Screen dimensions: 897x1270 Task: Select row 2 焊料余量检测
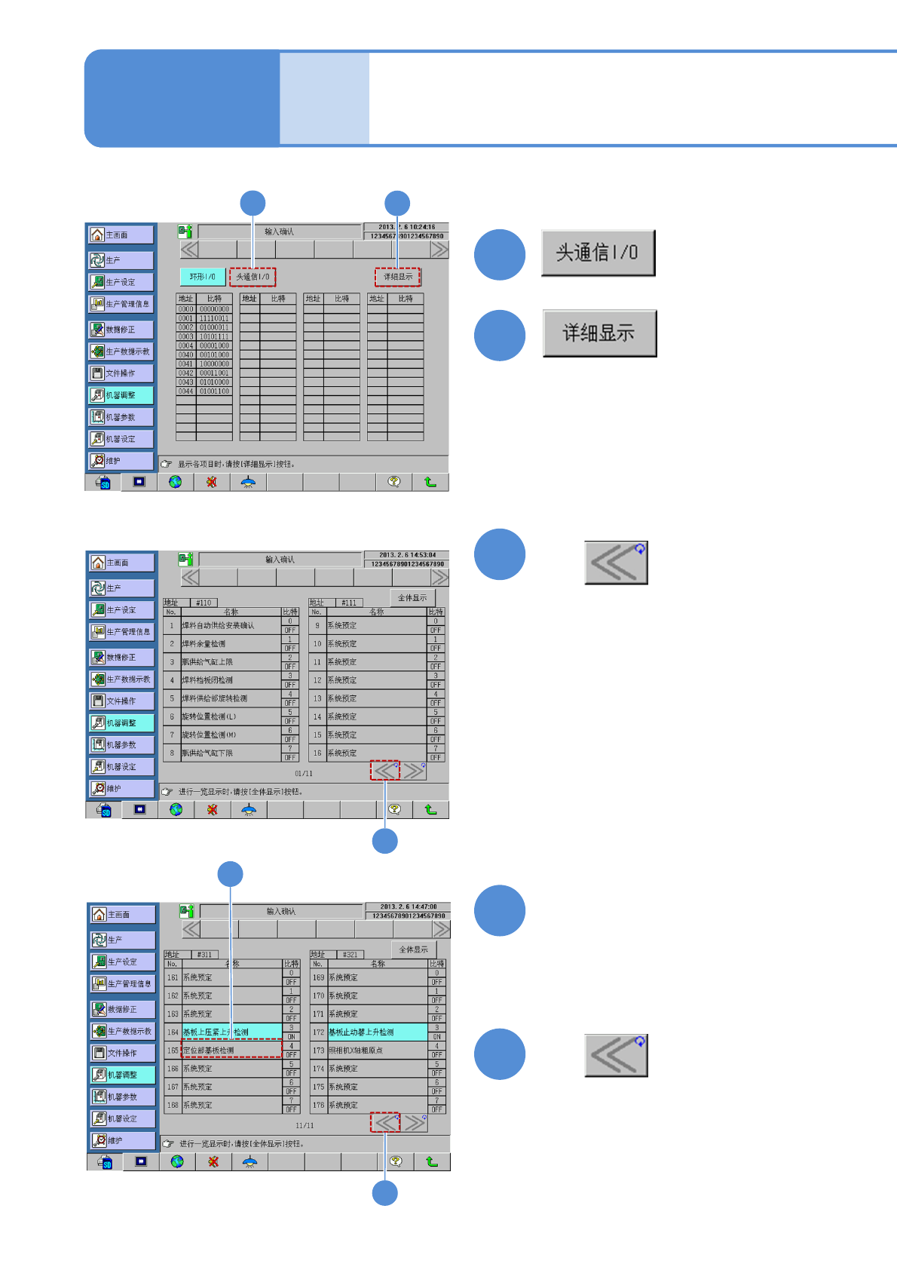click(x=231, y=643)
